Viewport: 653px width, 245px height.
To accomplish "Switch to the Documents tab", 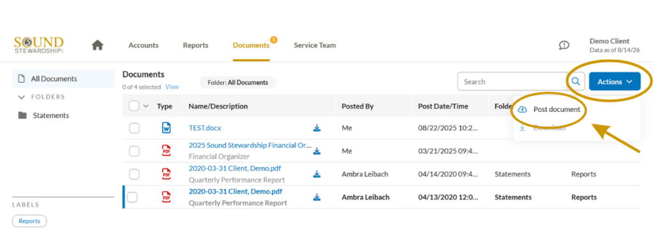I will click(x=251, y=45).
